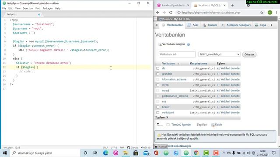The height and width of the screenshot is (157, 280).
Task: Close the localhost/youtube tab
Action: click(188, 5)
